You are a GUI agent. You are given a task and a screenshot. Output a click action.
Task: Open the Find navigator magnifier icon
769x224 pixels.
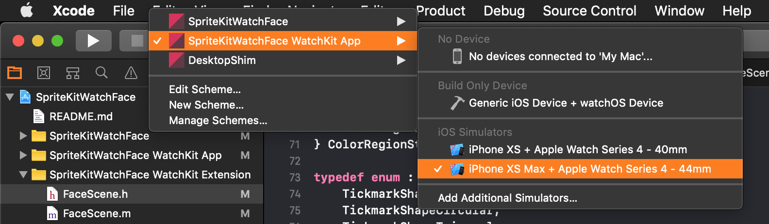pyautogui.click(x=101, y=73)
